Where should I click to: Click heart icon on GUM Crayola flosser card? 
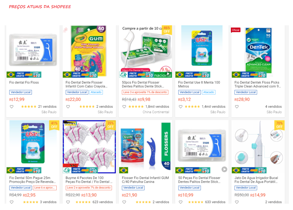coord(68,107)
